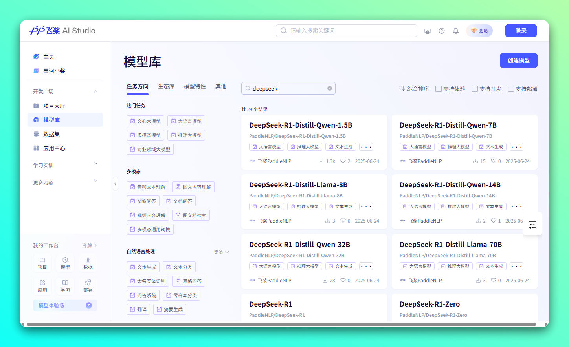Open the 模型体验场 button
The image size is (569, 347).
tap(65, 305)
